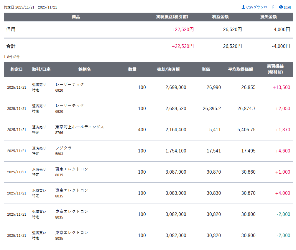Click the CSV download arrow icon
Image resolution: width=296 pixels, height=250 pixels.
[243, 7]
